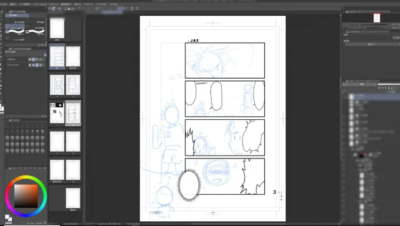The image size is (400, 226).
Task: Collapse the Layer panel header arrow
Action: click(344, 81)
